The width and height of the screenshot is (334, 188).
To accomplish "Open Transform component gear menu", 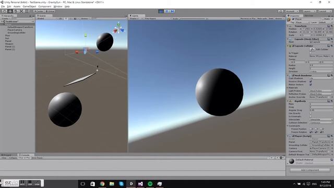I will coord(332,26).
